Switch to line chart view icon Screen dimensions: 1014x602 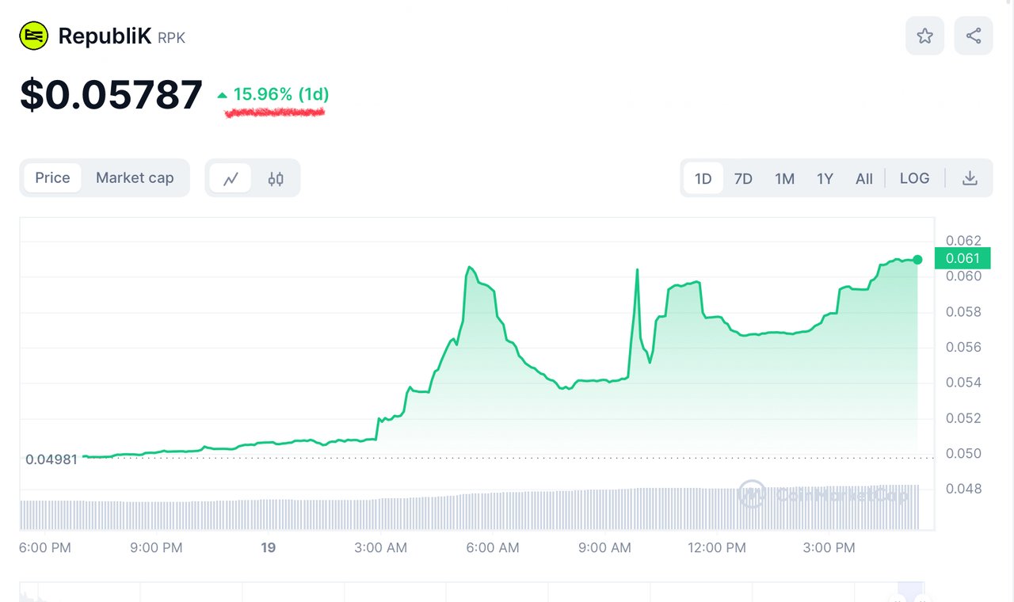pos(231,178)
